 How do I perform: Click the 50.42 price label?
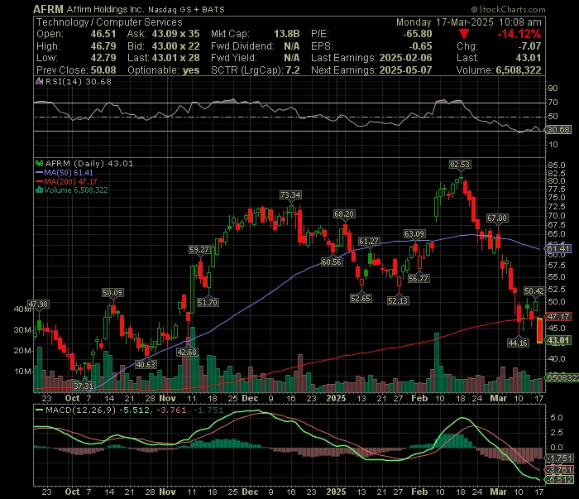pos(534,291)
